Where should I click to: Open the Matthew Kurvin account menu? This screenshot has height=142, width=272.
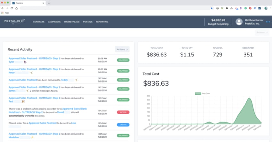point(253,22)
